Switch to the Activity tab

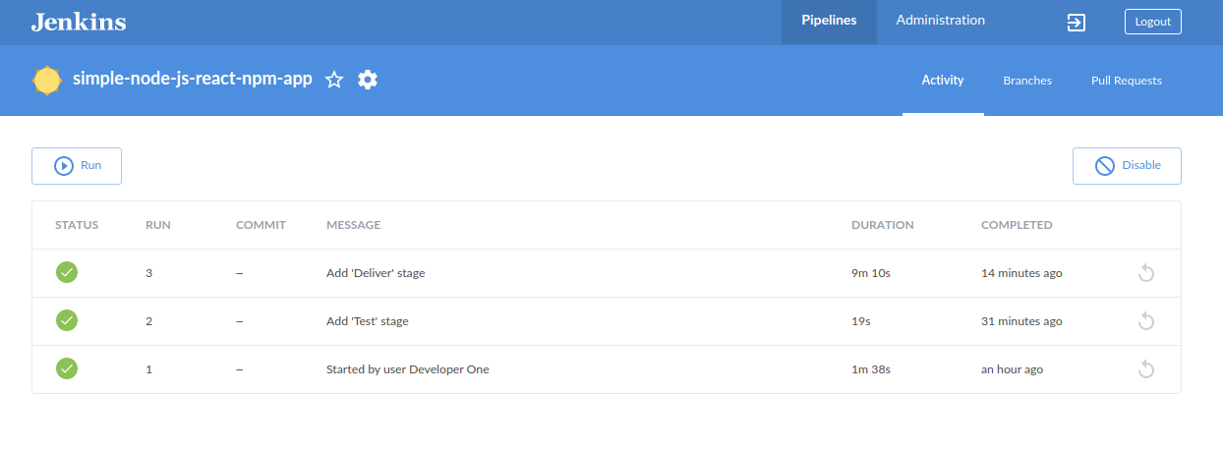[943, 81]
